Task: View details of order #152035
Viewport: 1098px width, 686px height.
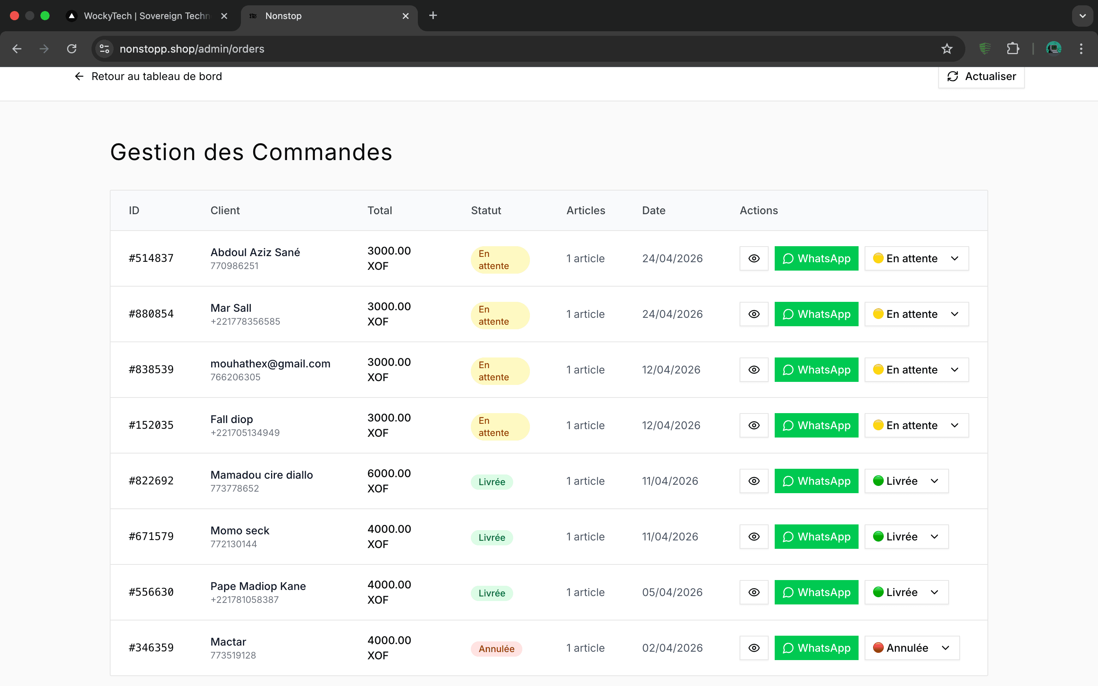Action: coord(754,425)
